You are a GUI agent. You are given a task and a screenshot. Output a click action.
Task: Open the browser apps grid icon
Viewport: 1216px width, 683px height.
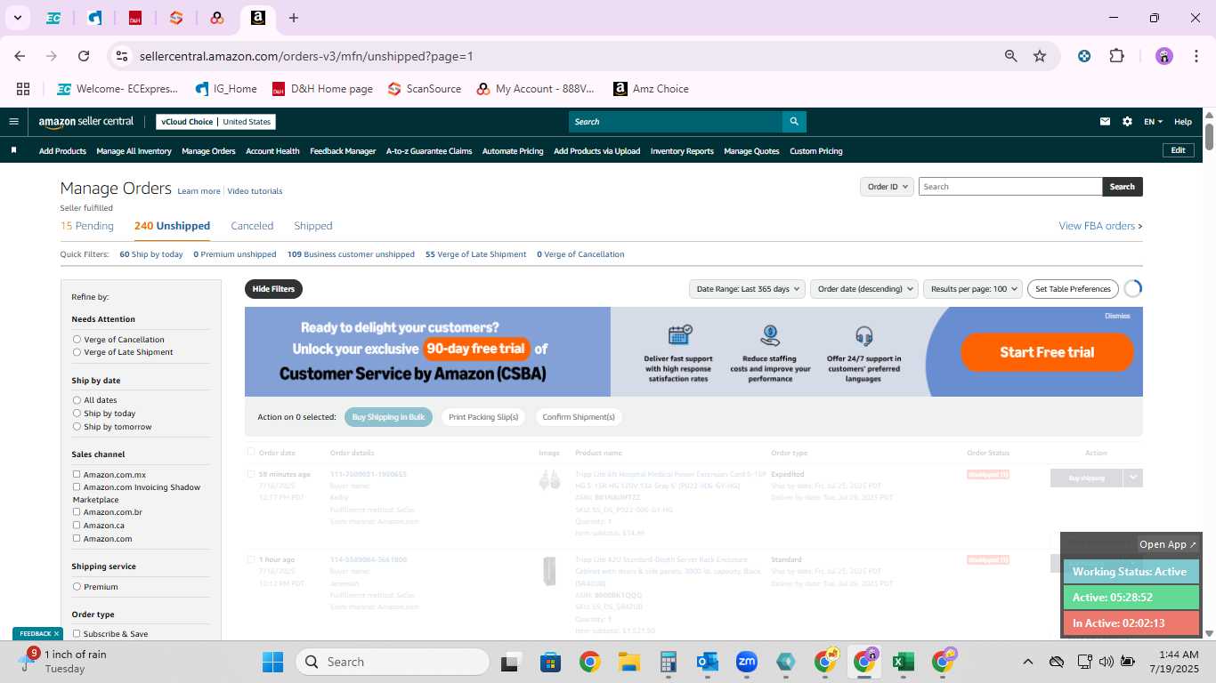click(x=23, y=89)
